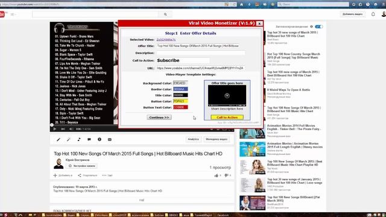Image resolution: width=386 pixels, height=217 pixels.
Task: Select the Background Color field
Action: click(180, 83)
